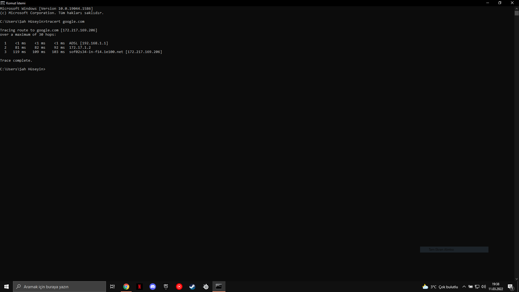The height and width of the screenshot is (292, 519).
Task: Expand hidden system tray icons chevron
Action: pyautogui.click(x=464, y=287)
